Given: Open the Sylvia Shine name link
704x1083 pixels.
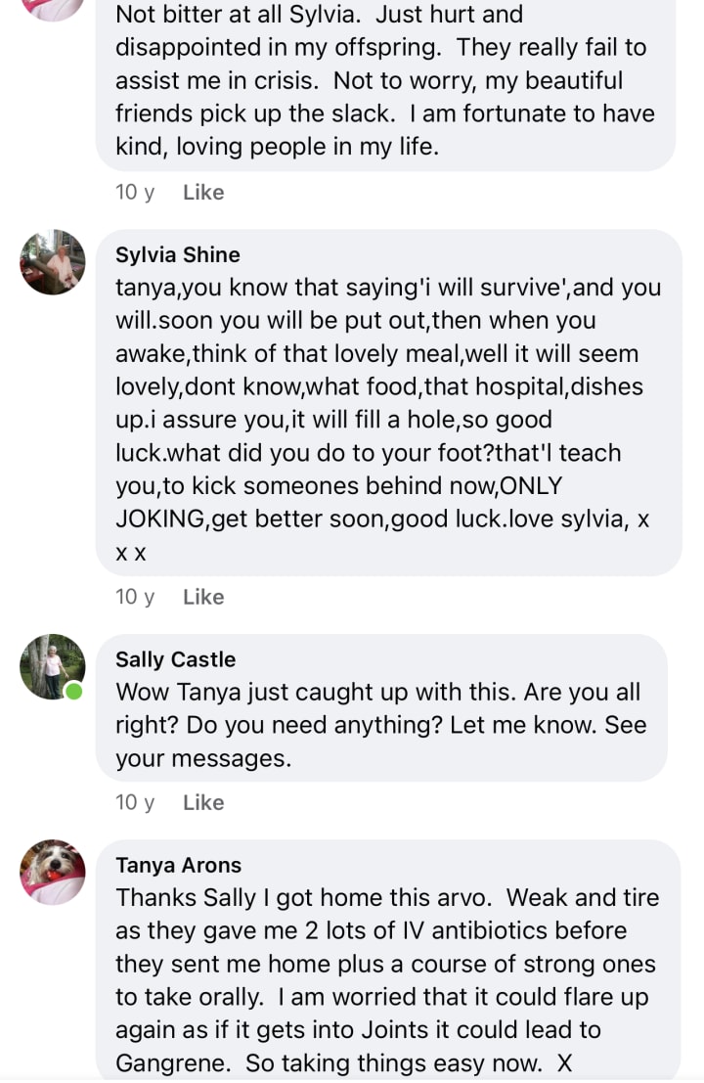Looking at the screenshot, I should coord(178,255).
